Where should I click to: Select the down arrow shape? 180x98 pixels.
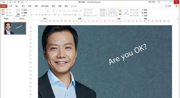pos(114,13)
